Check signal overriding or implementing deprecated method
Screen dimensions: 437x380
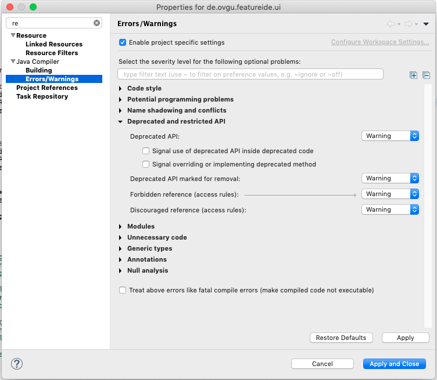coord(146,164)
